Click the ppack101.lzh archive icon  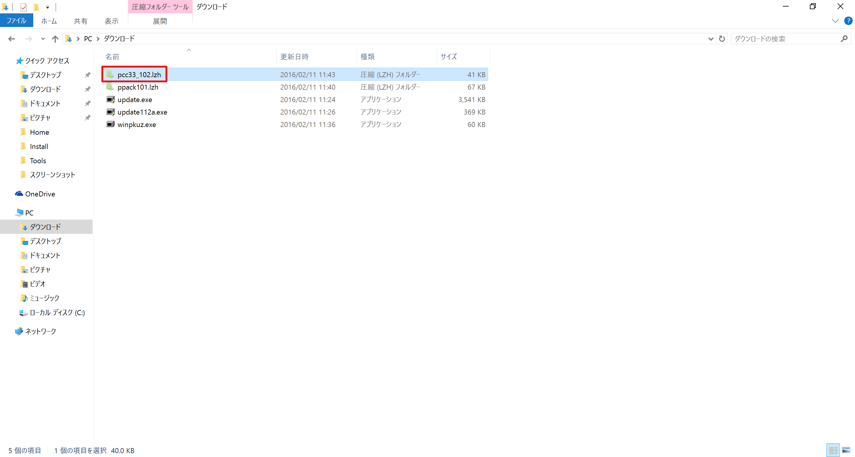[110, 87]
